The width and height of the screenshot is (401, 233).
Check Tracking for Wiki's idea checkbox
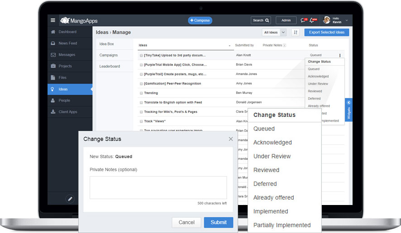coord(141,112)
